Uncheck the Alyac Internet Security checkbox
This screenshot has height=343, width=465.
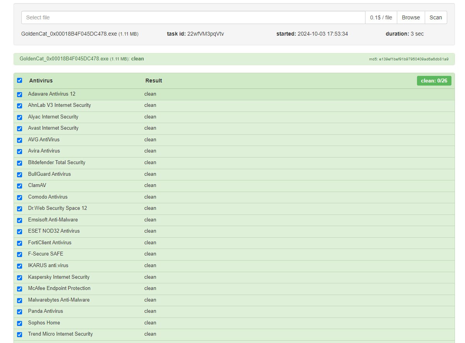pyautogui.click(x=20, y=117)
